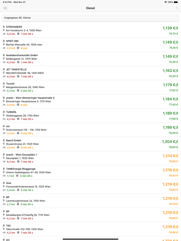
Task: Tap the location pin next to Gaussplatz 1
Action: tap(4, 158)
